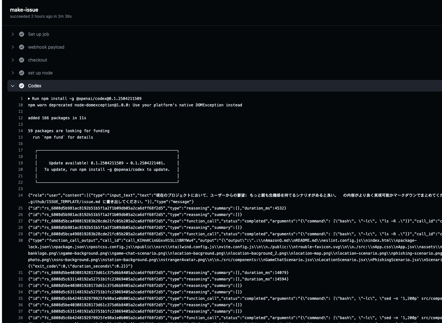Expand the Set up job step
The width and height of the screenshot is (442, 323).
(13, 34)
